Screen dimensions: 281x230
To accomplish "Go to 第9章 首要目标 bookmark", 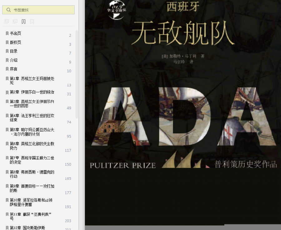I will point(32,188).
